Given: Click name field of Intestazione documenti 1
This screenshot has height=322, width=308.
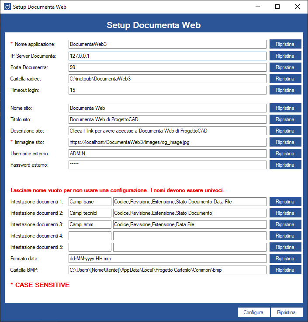Looking at the screenshot, I should coord(90,202).
